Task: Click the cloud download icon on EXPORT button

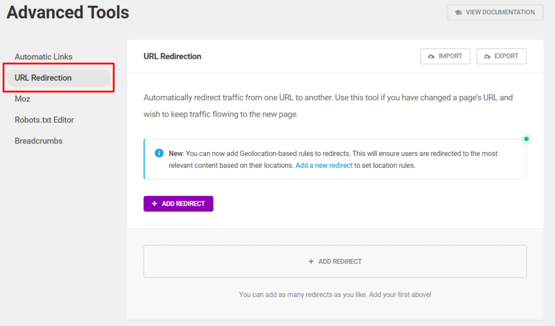Action: pyautogui.click(x=487, y=56)
